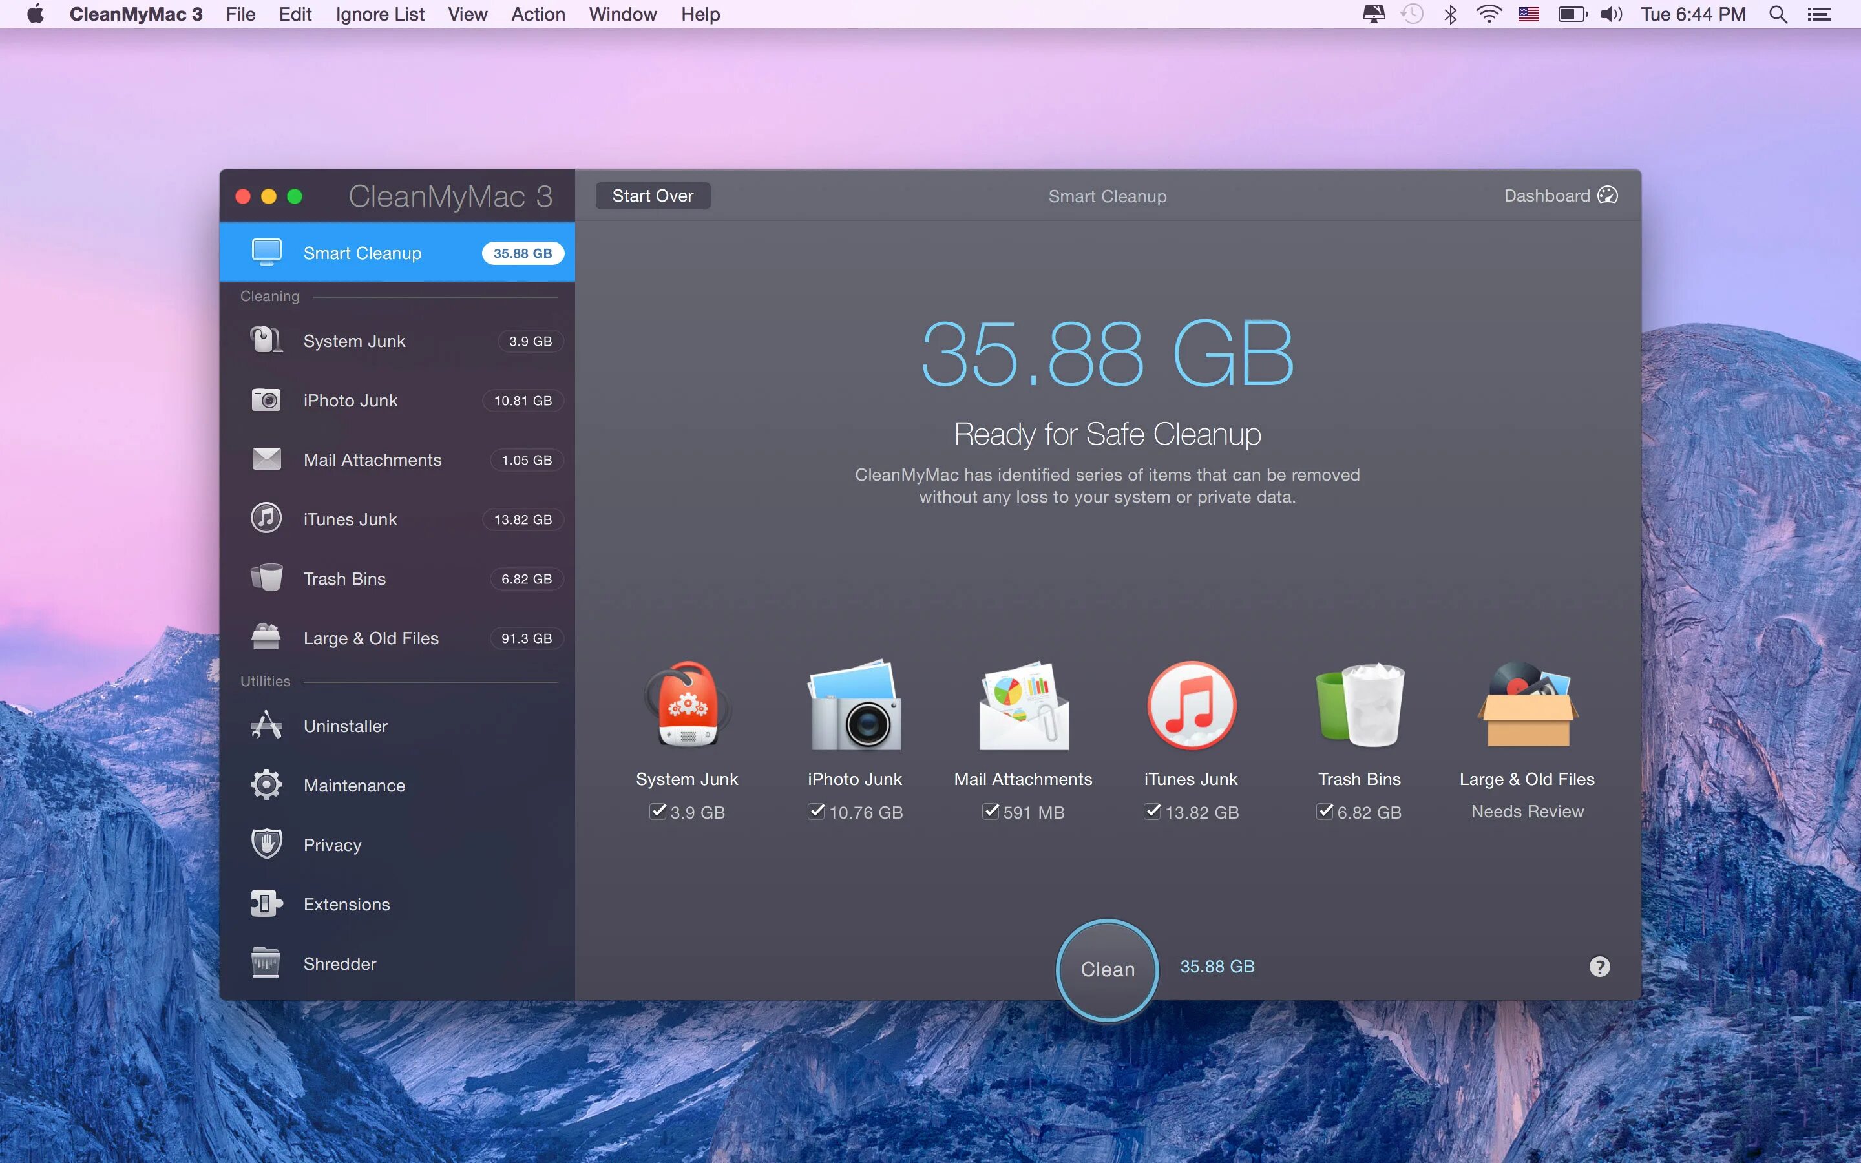Uncheck the System Junk 3.9 GB checkbox
This screenshot has height=1163, width=1861.
(658, 811)
